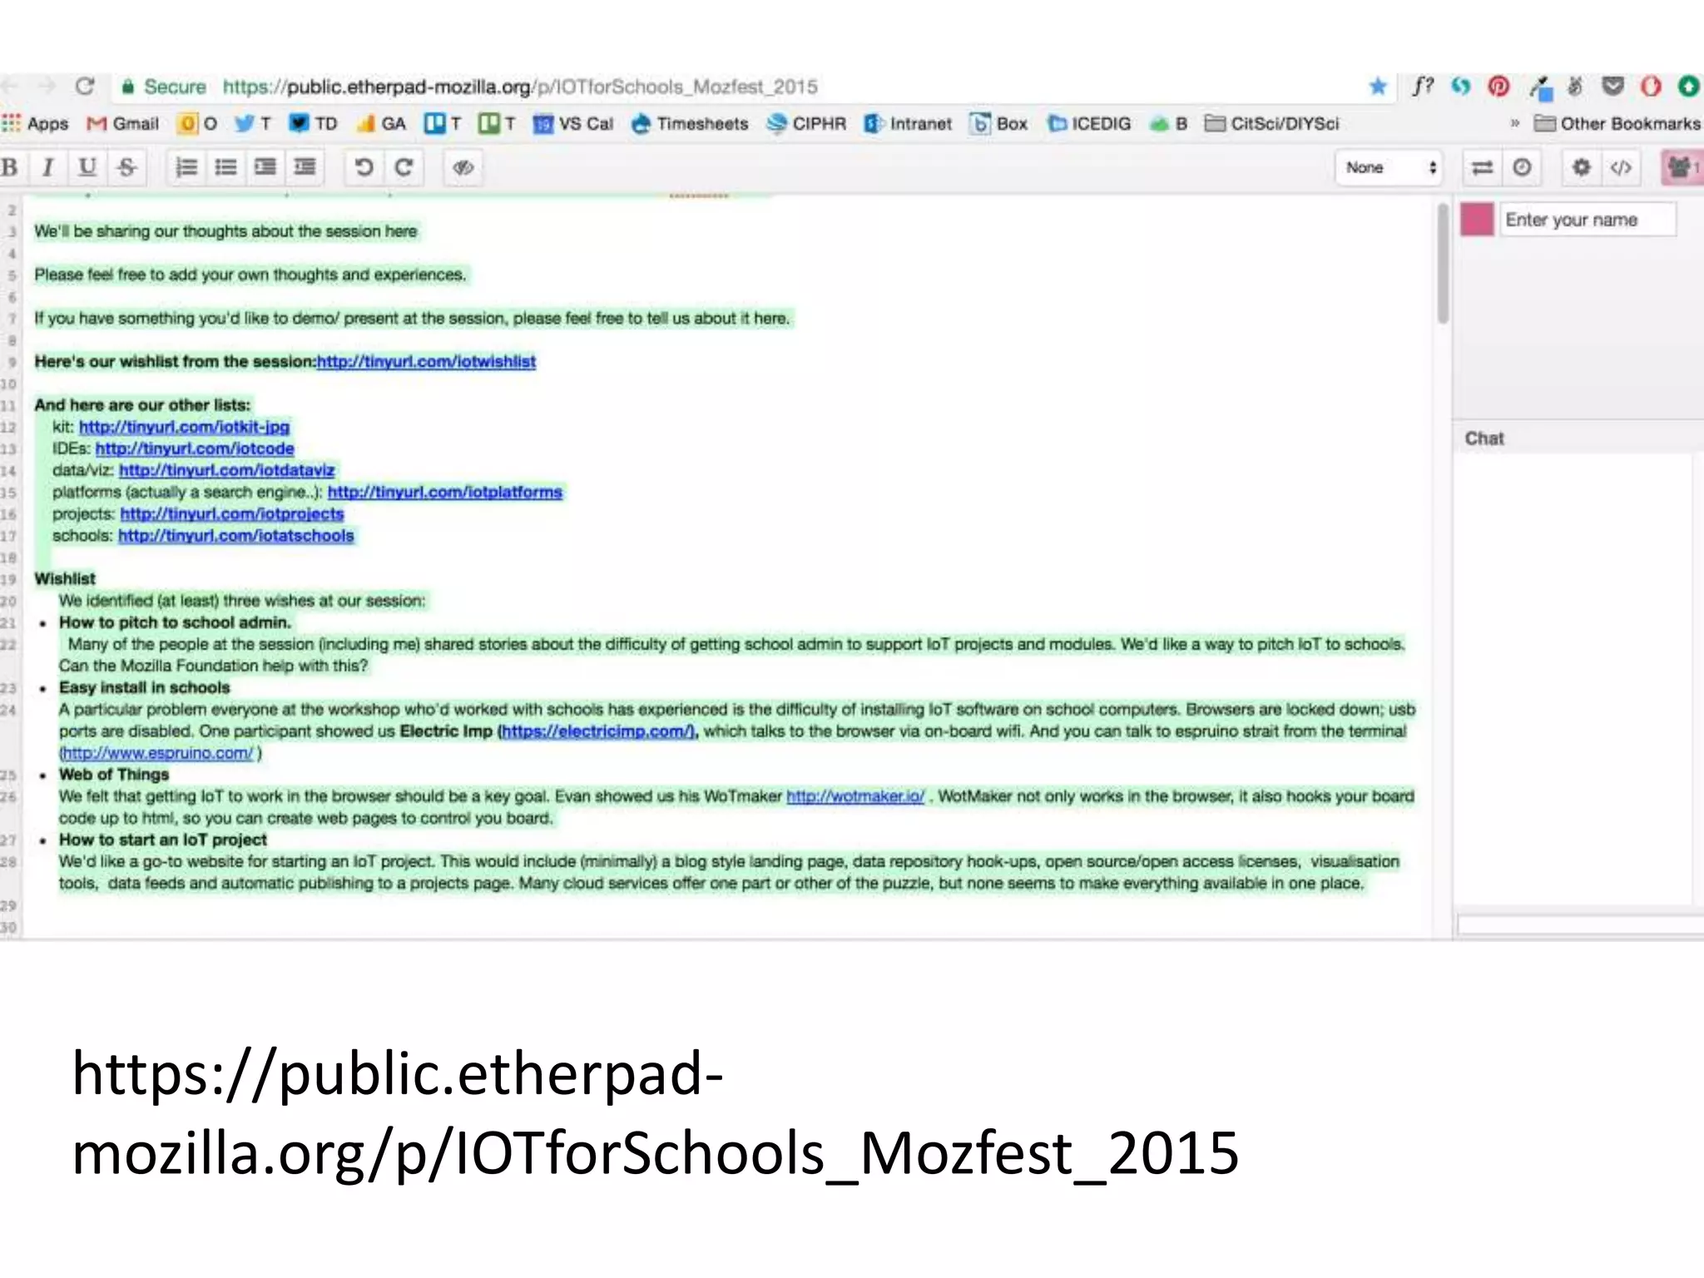Click the Pinterest extension icon
Screen dimensions: 1704x1278
point(1498,86)
